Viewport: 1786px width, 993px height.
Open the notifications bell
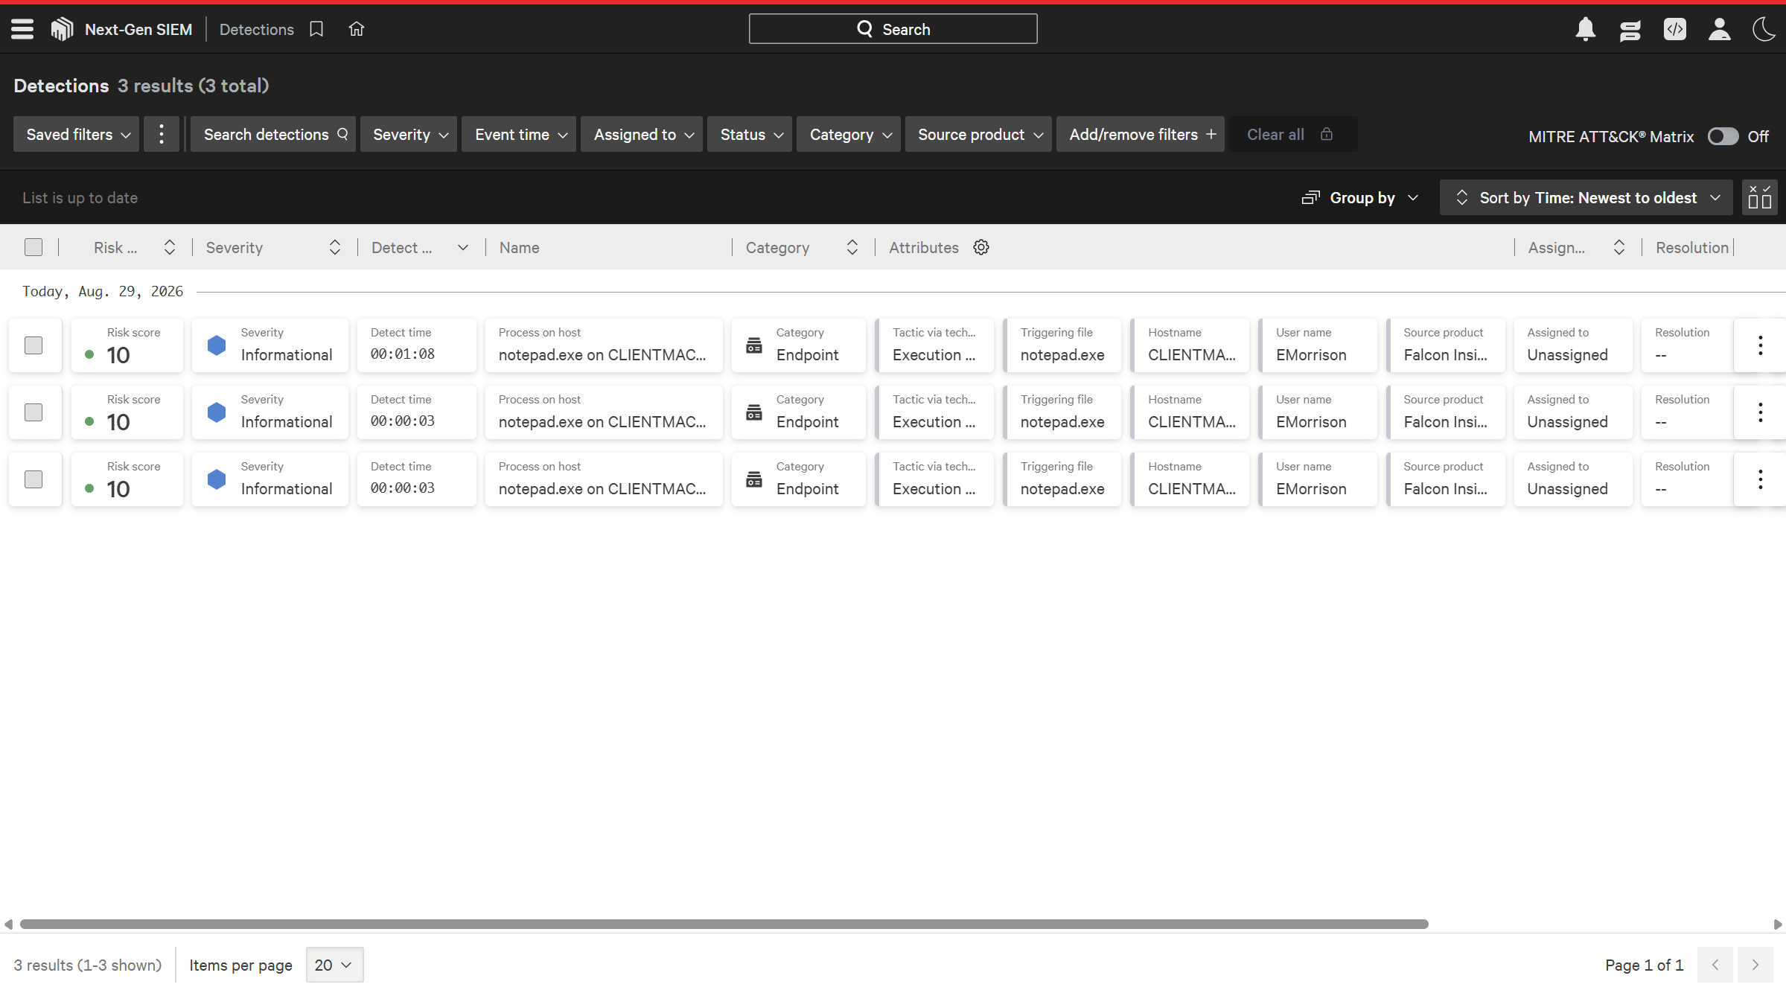click(x=1585, y=29)
